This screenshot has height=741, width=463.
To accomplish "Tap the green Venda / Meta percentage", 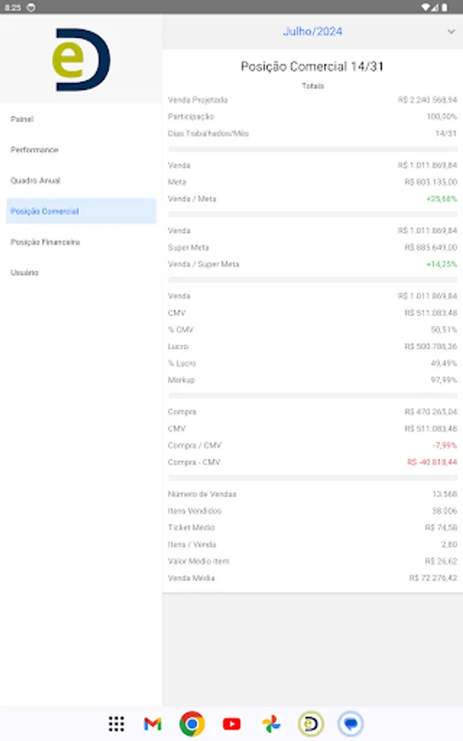I will click(442, 199).
